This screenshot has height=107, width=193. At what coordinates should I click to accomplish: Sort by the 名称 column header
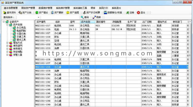(62, 22)
